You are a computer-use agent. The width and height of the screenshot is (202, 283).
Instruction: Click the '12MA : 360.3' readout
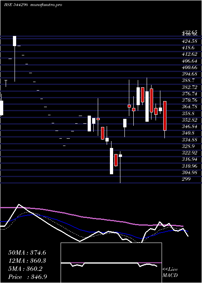click(27, 261)
